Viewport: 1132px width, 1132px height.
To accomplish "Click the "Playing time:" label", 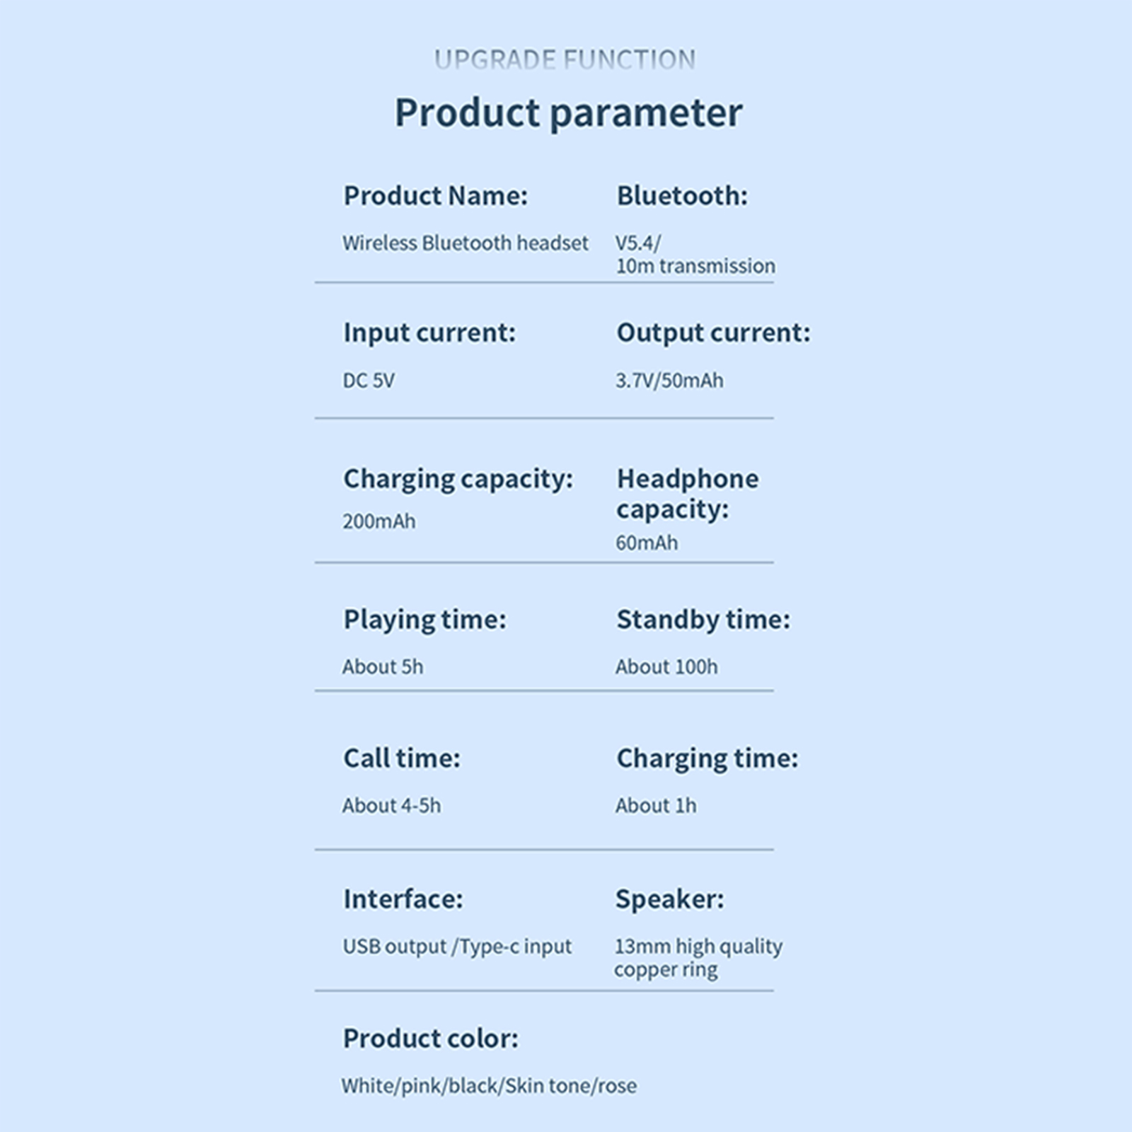I will [424, 620].
